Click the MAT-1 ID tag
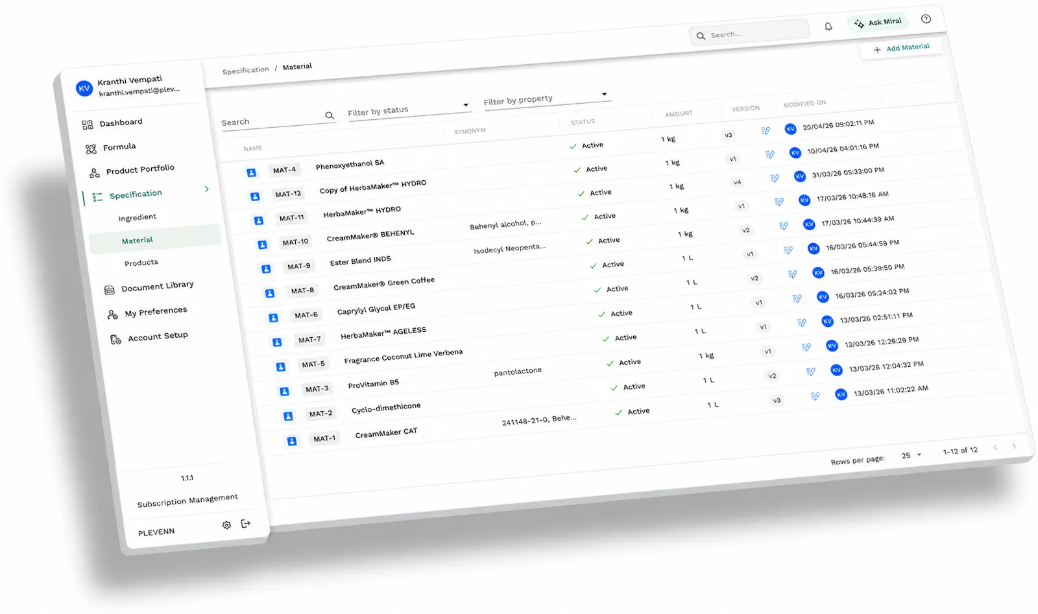This screenshot has width=1038, height=614. [x=324, y=439]
